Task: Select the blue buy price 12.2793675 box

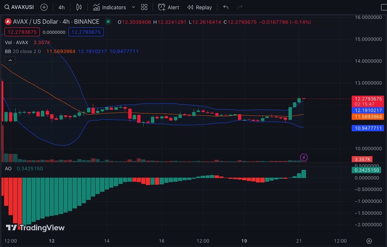Action: point(86,32)
